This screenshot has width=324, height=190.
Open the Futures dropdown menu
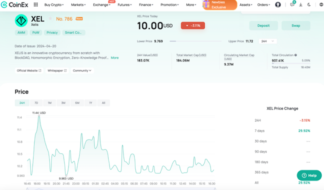click(x=125, y=5)
